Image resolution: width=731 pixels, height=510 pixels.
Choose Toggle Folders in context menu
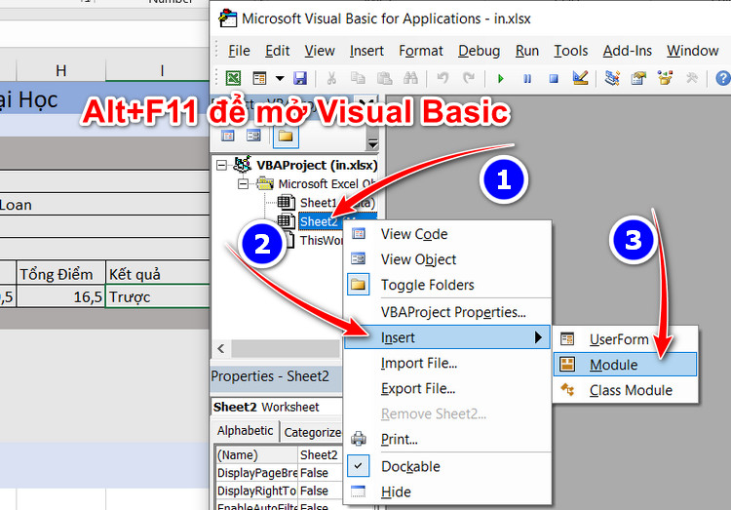pos(447,285)
